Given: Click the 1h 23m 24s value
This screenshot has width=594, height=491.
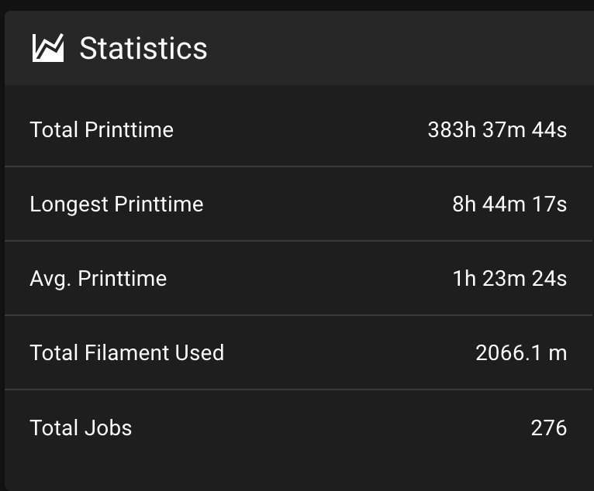Looking at the screenshot, I should coord(509,279).
